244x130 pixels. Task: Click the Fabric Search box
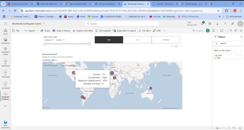point(122,24)
